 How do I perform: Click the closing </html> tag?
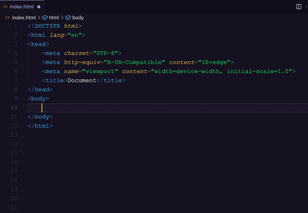pos(40,126)
